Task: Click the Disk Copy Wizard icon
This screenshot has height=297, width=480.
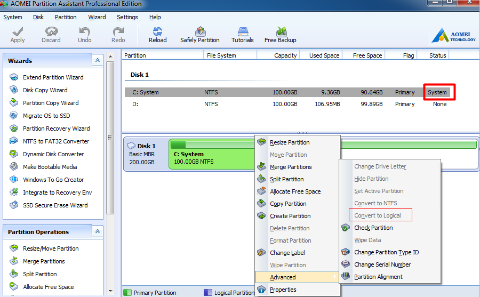Action: coord(14,90)
